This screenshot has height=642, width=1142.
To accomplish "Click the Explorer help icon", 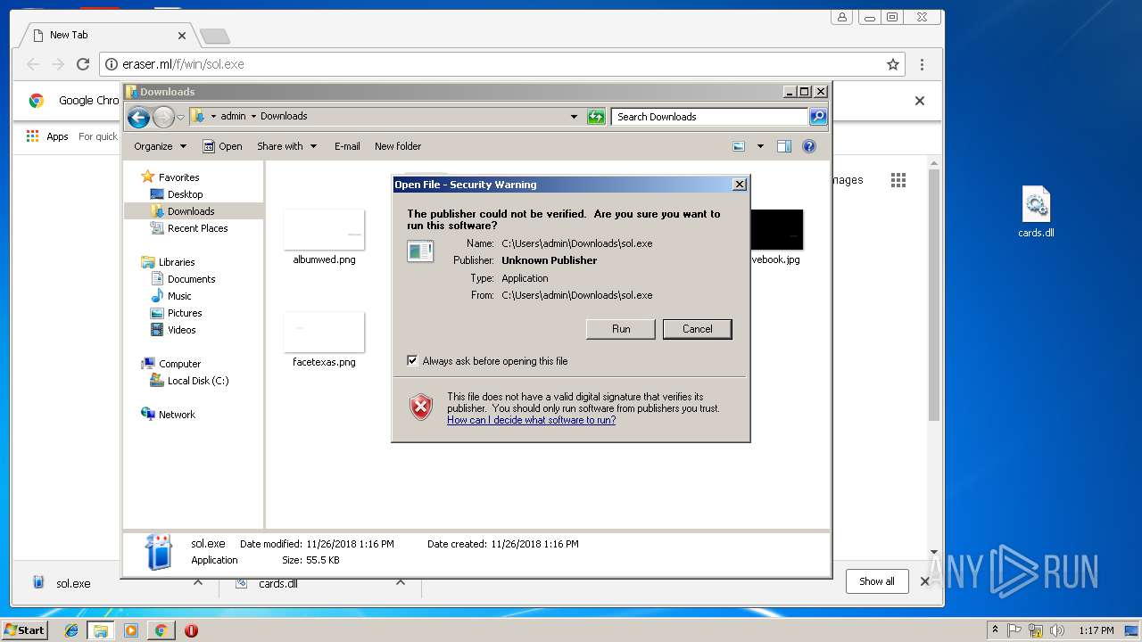I will click(809, 146).
